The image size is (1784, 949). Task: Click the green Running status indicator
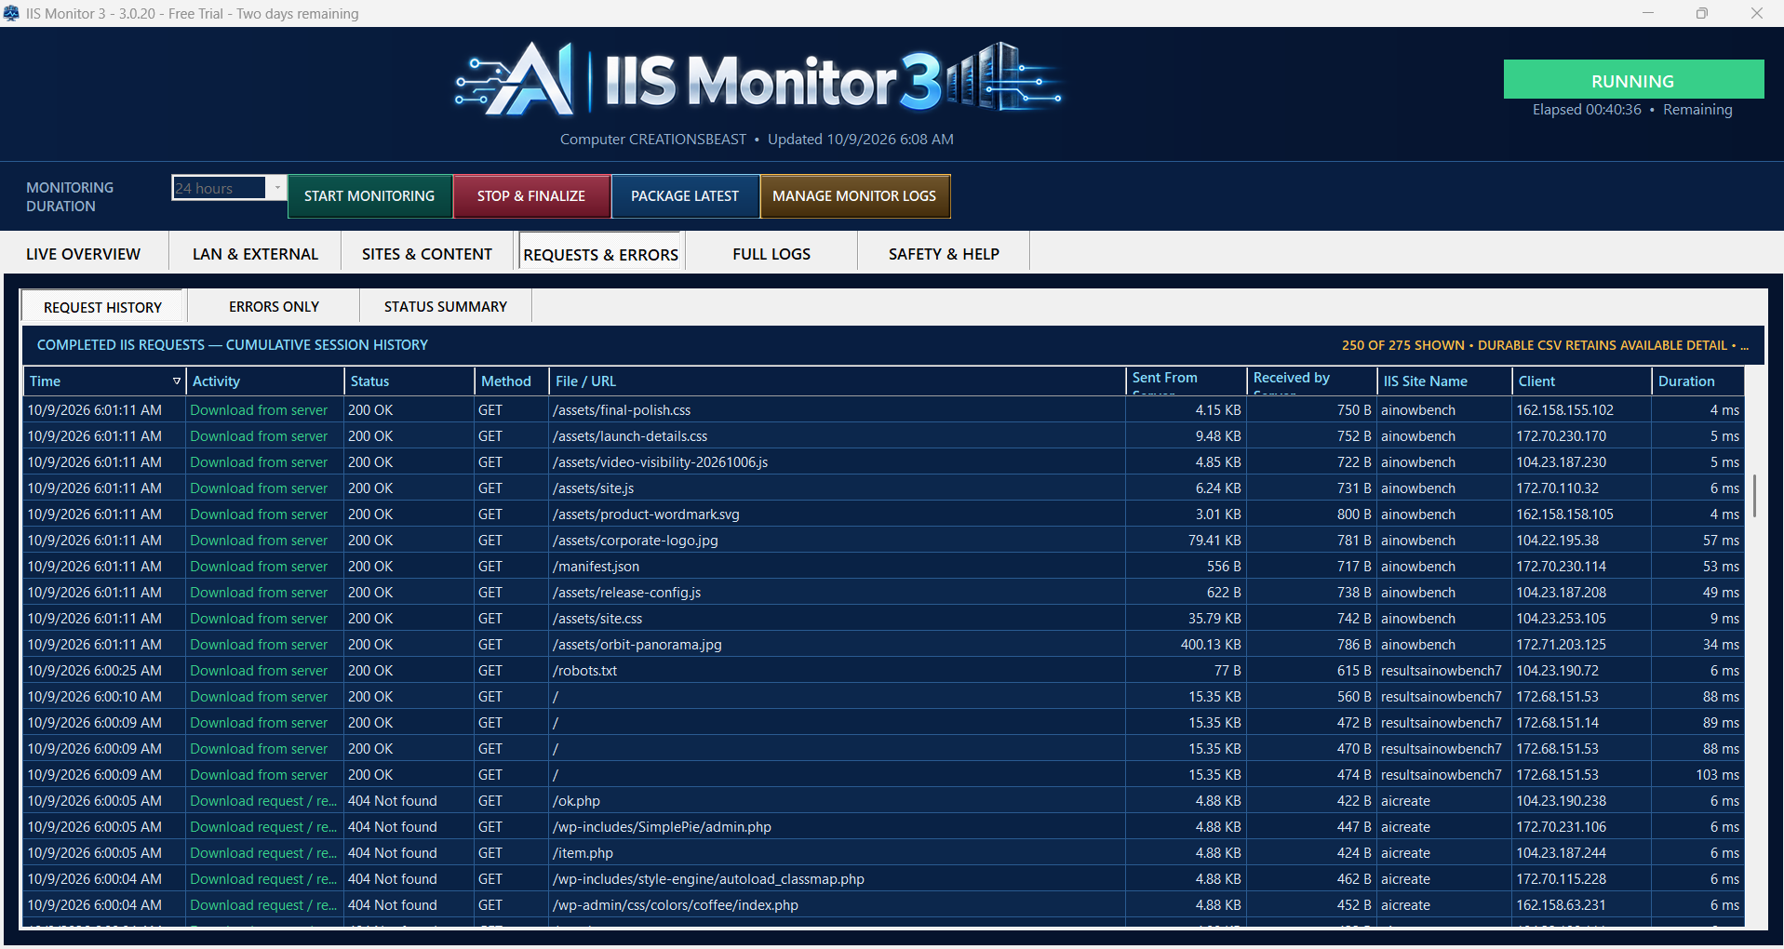pyautogui.click(x=1633, y=80)
